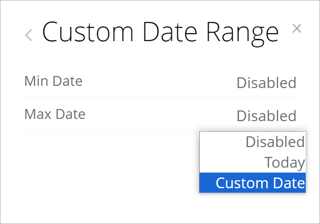Viewport: 320px width, 224px height.
Task: Go back using the left arrow icon
Action: pos(29,35)
